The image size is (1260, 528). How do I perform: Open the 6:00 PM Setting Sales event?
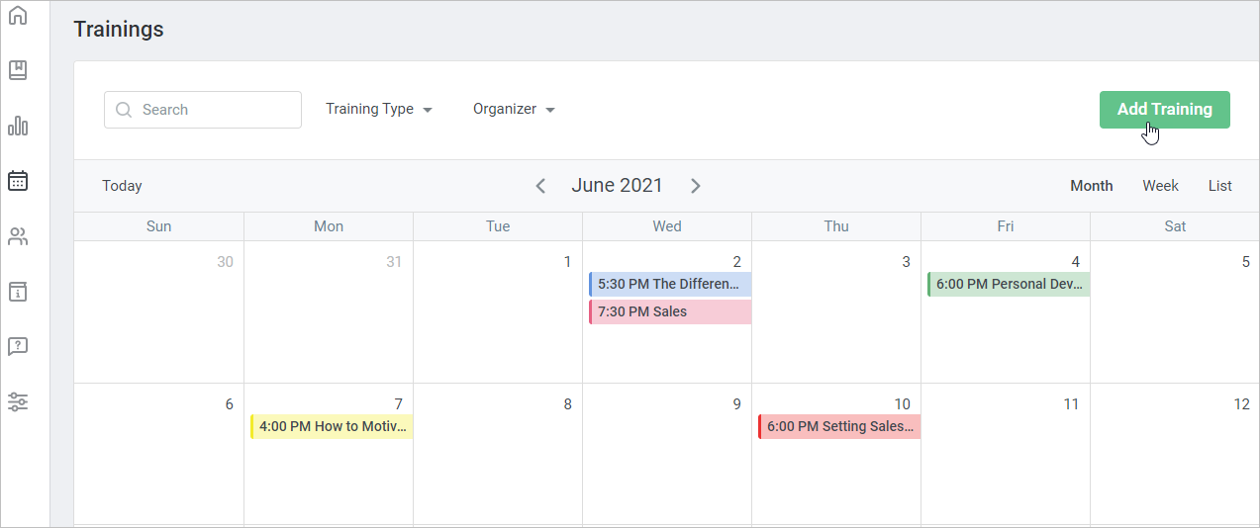point(839,427)
